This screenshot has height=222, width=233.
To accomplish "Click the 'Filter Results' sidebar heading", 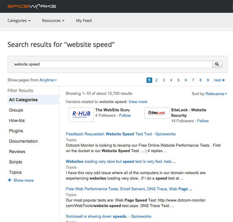I will pos(20,90).
